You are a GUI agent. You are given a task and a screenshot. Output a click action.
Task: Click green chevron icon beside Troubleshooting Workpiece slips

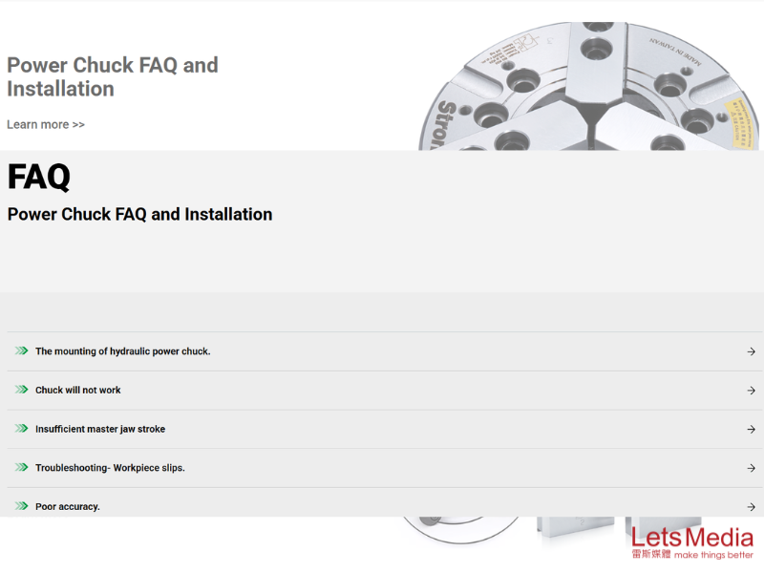[x=21, y=468]
